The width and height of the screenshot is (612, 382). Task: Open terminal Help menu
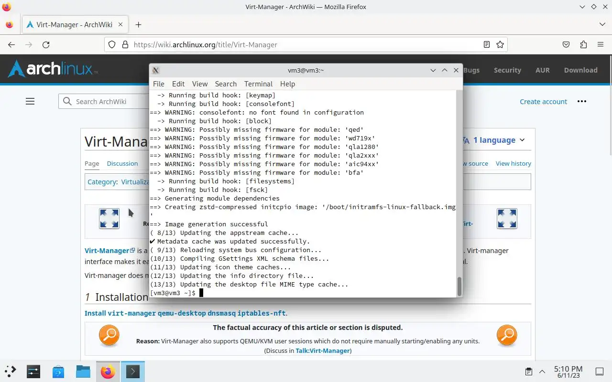(287, 84)
